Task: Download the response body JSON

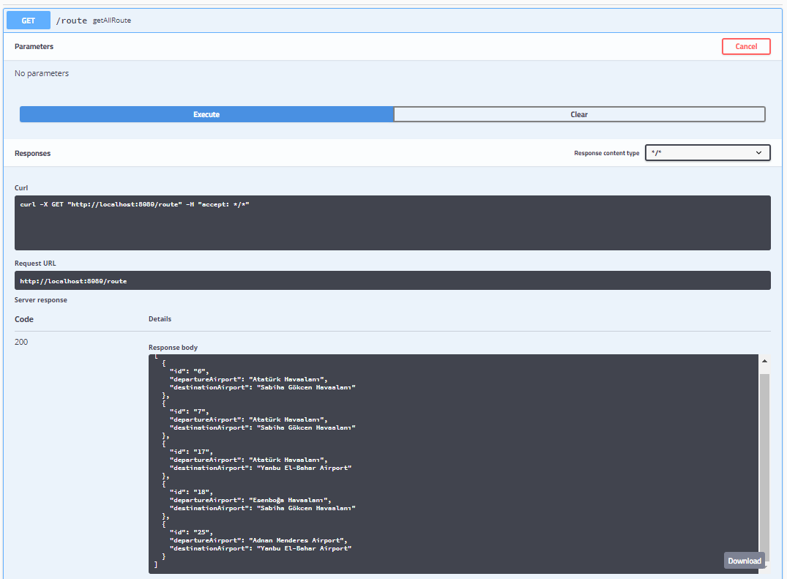Action: tap(744, 560)
